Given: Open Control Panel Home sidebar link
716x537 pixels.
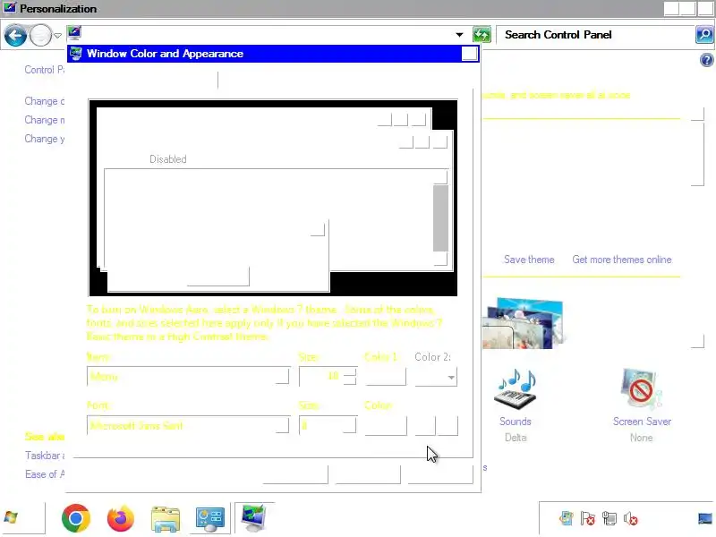Looking at the screenshot, I should click(x=44, y=70).
